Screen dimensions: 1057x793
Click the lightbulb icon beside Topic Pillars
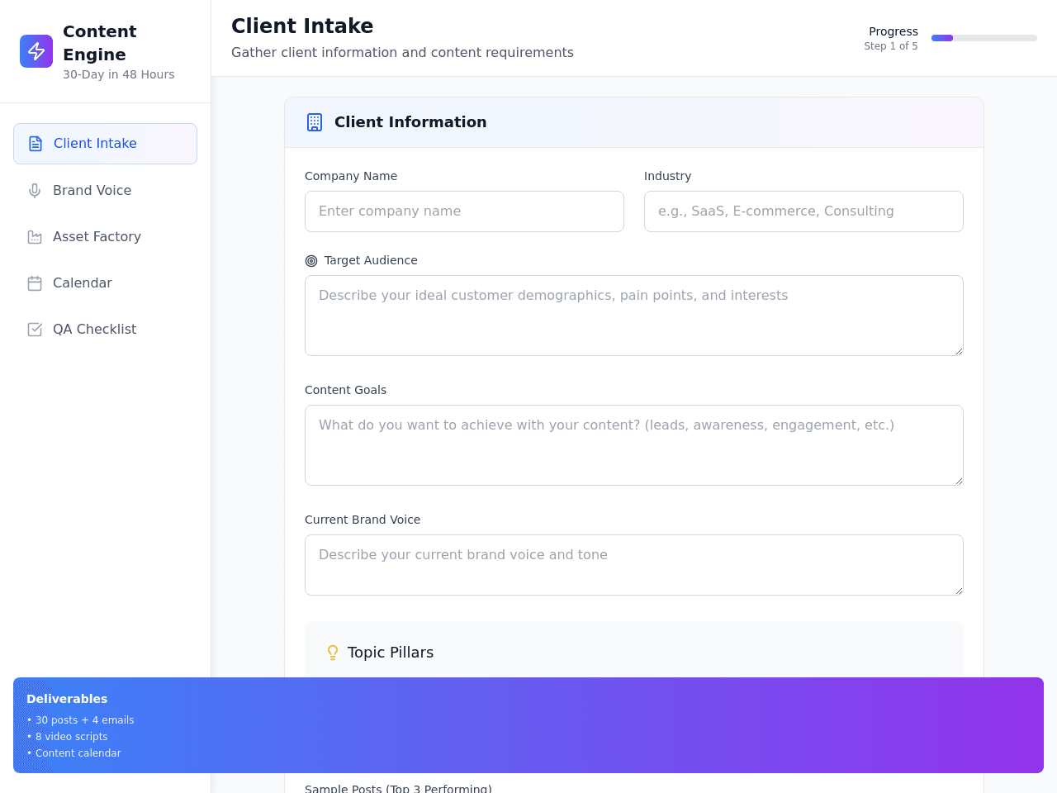[x=333, y=653]
